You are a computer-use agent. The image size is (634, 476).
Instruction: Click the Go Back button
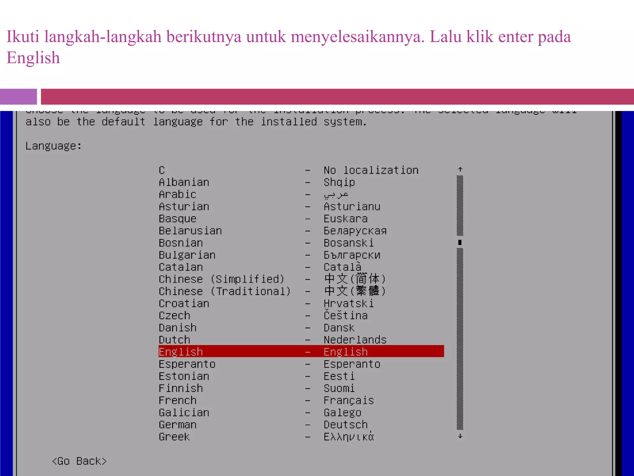(x=79, y=461)
